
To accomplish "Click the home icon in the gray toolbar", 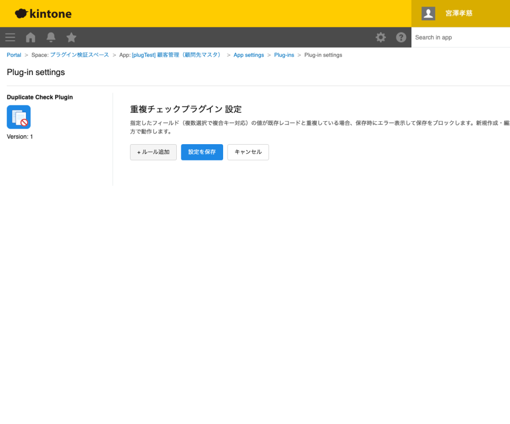I will coord(30,37).
